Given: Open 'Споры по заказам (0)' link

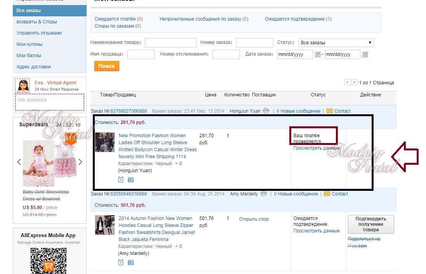Looking at the screenshot, I should coord(118,26).
